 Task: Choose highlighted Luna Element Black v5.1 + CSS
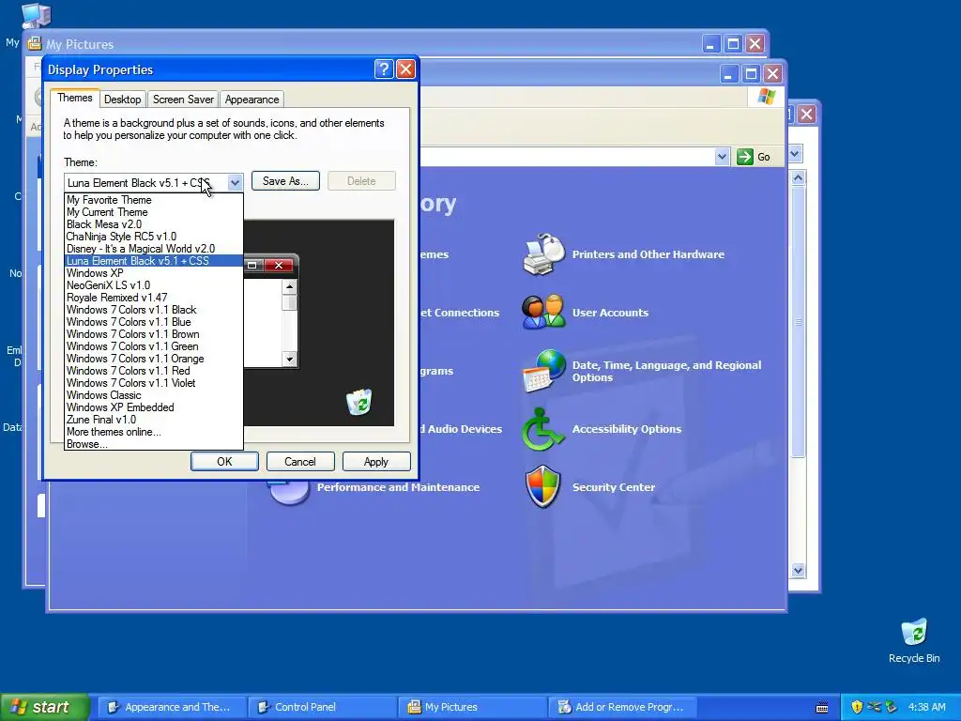154,261
